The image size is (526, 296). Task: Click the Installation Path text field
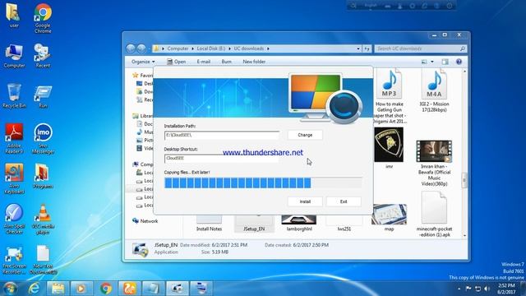tap(222, 135)
